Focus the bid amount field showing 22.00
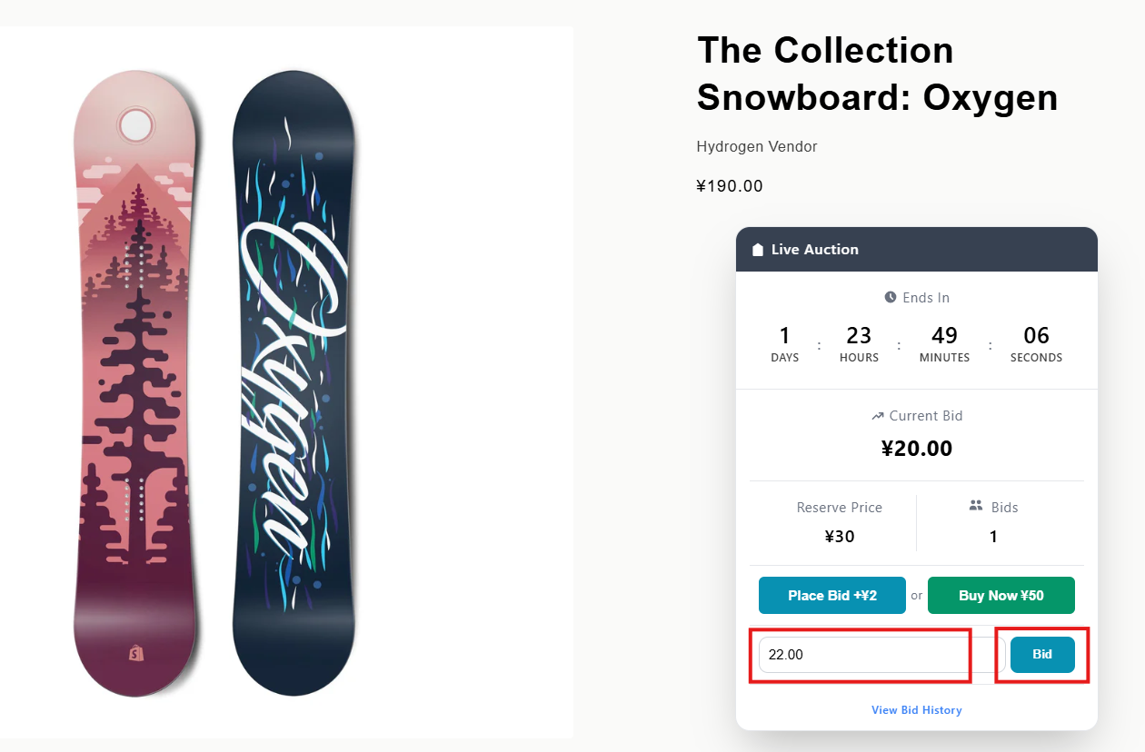This screenshot has width=1145, height=752. click(x=861, y=655)
